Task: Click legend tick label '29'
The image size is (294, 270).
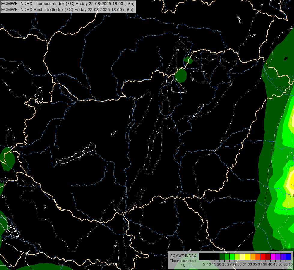Action: point(235,264)
